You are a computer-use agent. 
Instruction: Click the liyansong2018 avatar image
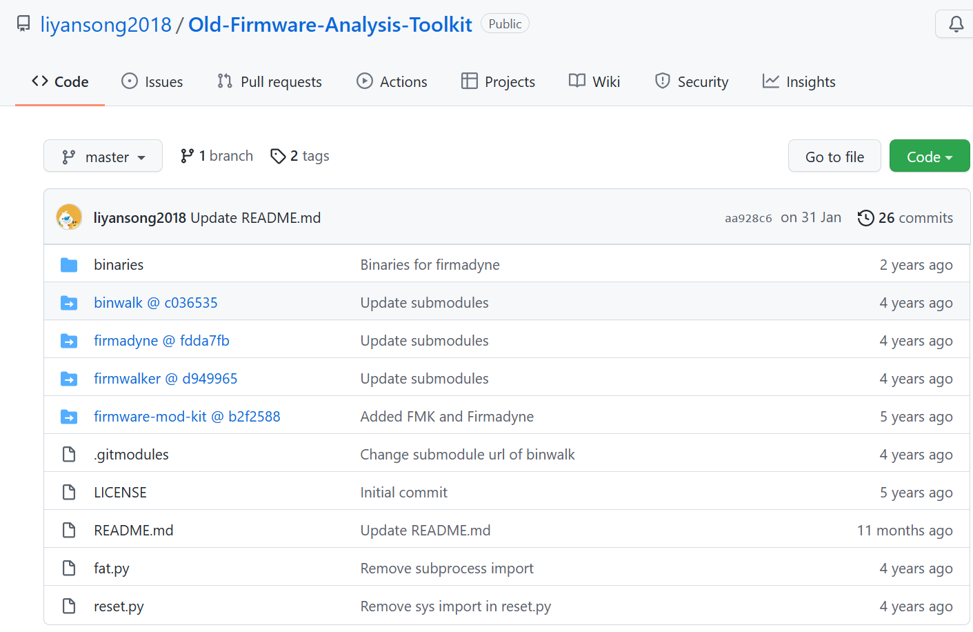tap(69, 217)
